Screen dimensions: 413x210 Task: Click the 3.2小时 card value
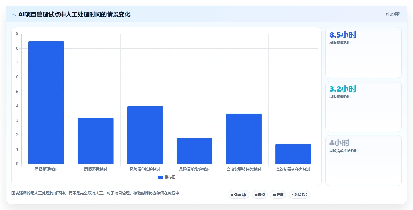[x=343, y=89]
